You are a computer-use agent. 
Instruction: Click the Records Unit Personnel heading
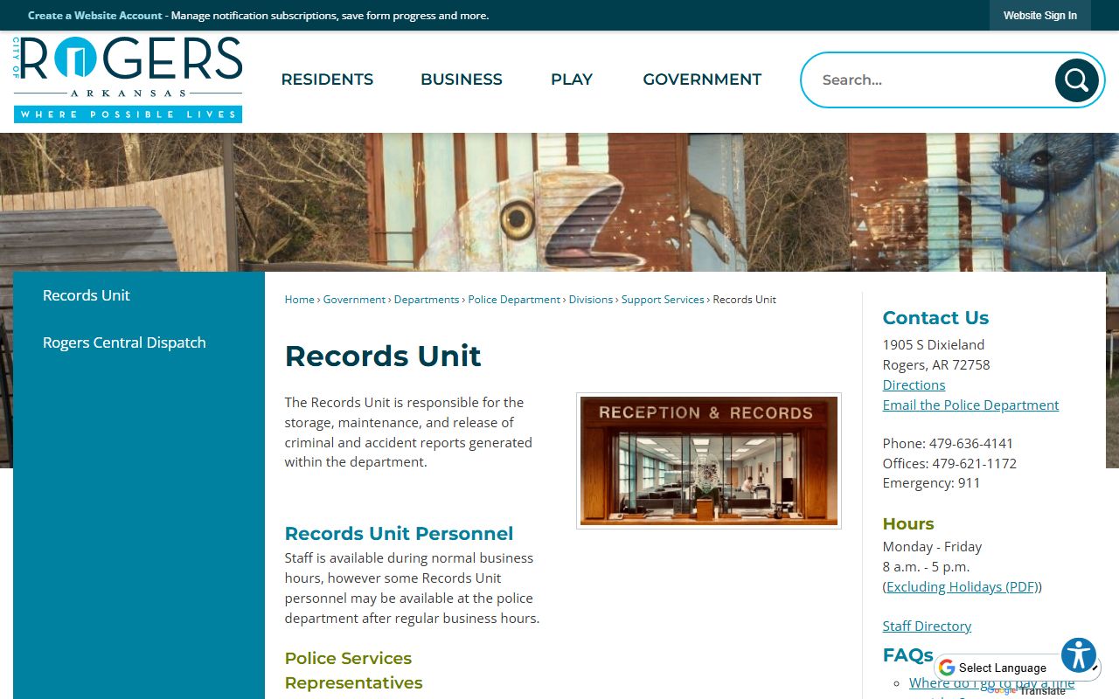pyautogui.click(x=399, y=534)
